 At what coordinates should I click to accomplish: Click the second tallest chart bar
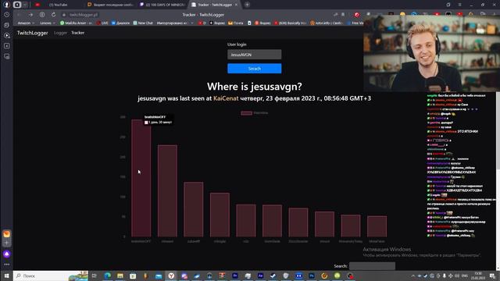coord(167,190)
